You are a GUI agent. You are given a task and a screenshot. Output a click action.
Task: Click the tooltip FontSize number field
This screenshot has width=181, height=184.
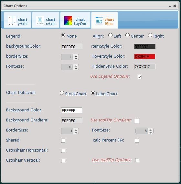[142, 131]
